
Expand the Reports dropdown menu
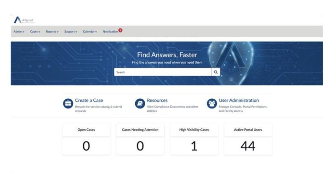52,31
